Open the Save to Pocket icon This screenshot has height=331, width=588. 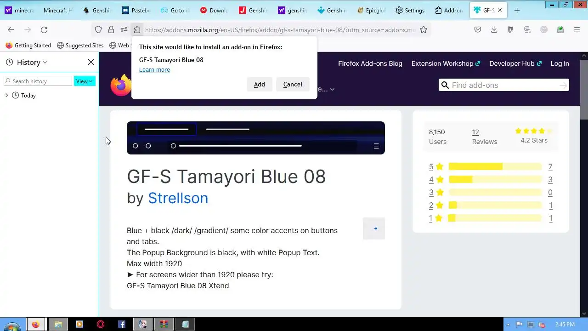pyautogui.click(x=478, y=29)
